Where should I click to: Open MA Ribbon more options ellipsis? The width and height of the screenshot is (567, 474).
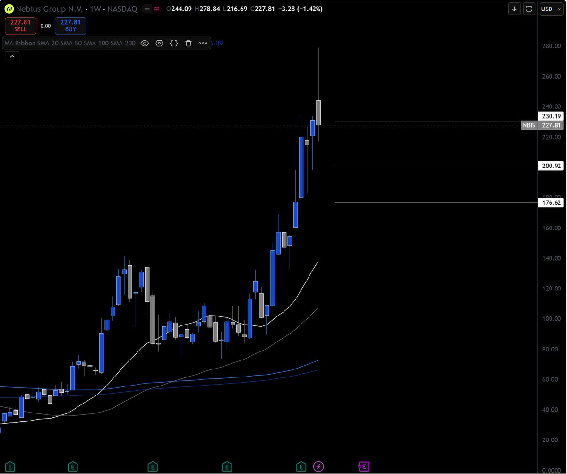203,43
